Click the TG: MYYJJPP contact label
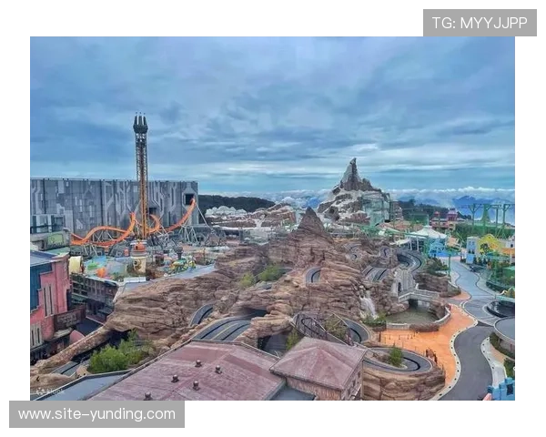546x437 pixels. coord(479,23)
